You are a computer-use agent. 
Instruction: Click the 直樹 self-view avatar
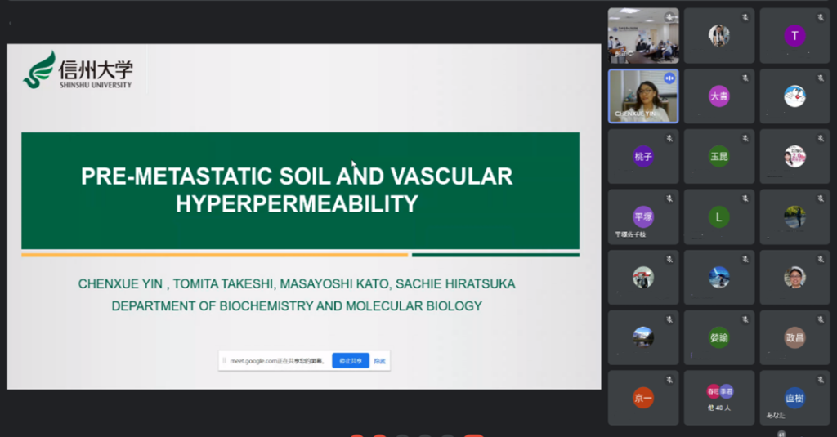click(794, 398)
